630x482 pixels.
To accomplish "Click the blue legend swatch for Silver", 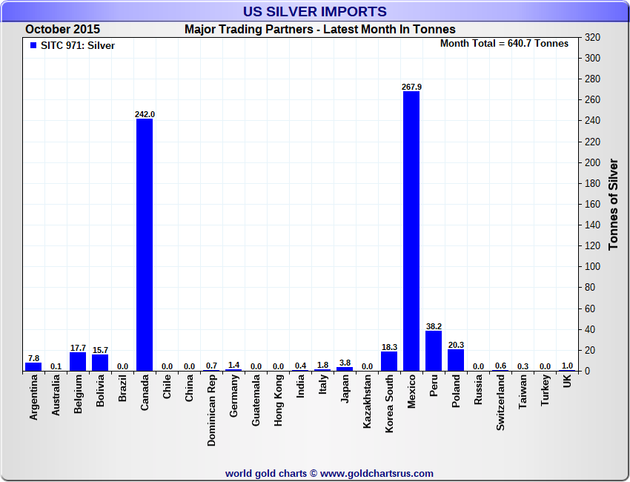I will point(33,45).
